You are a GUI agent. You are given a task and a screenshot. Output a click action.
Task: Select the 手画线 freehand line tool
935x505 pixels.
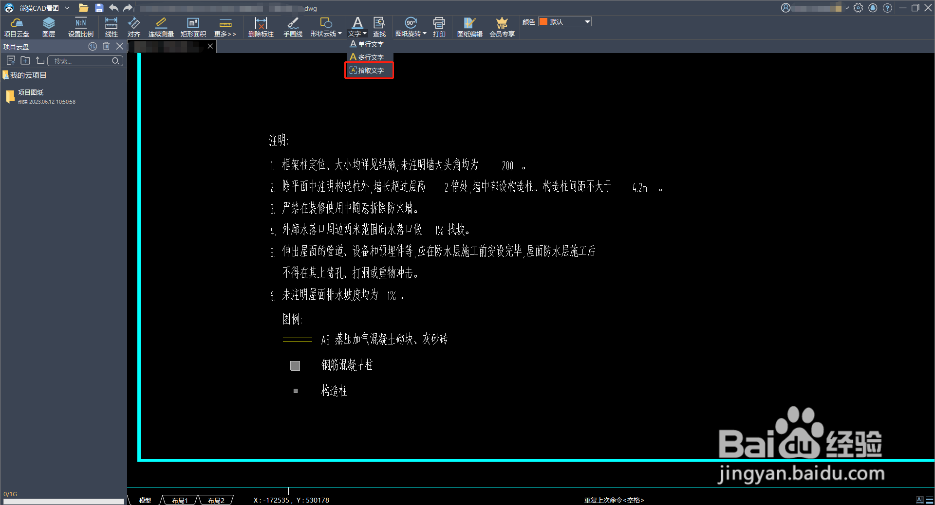pyautogui.click(x=293, y=27)
